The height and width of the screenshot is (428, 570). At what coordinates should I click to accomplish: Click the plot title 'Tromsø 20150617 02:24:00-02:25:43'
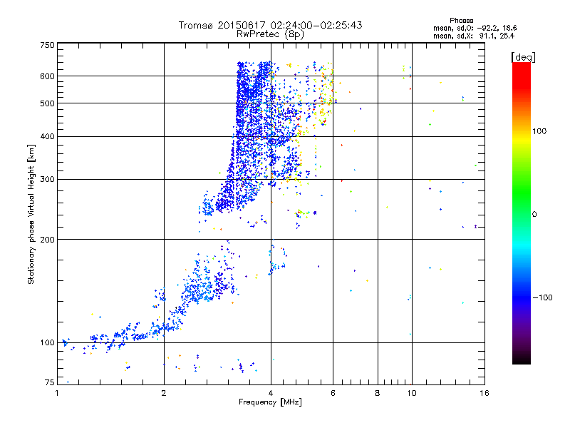(x=270, y=25)
